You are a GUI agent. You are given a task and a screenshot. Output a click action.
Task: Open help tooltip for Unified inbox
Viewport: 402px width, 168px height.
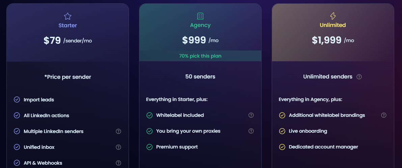pyautogui.click(x=118, y=147)
